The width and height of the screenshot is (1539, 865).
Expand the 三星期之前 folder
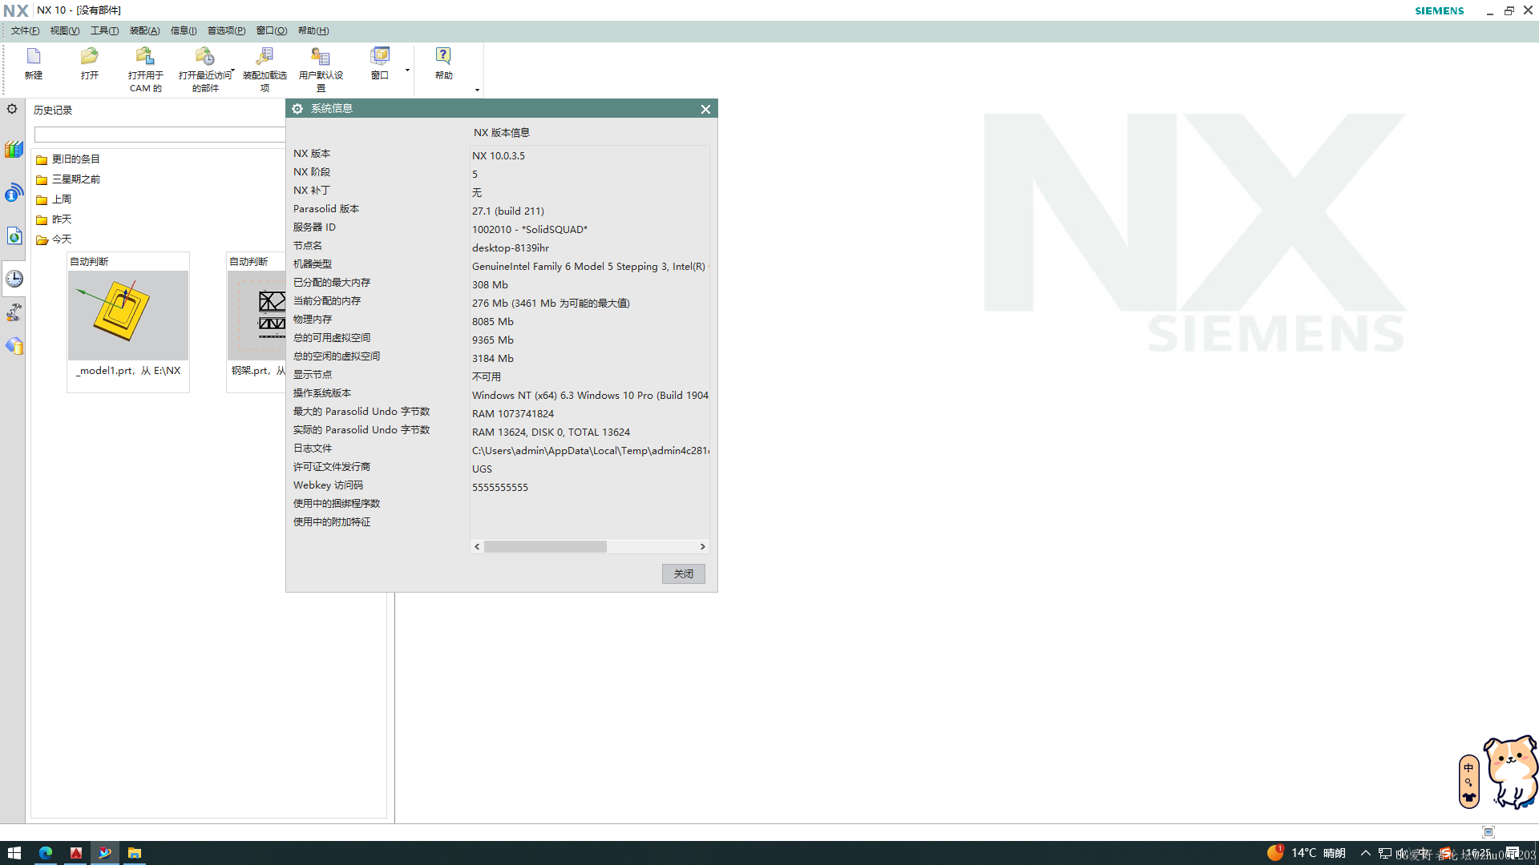pyautogui.click(x=68, y=179)
